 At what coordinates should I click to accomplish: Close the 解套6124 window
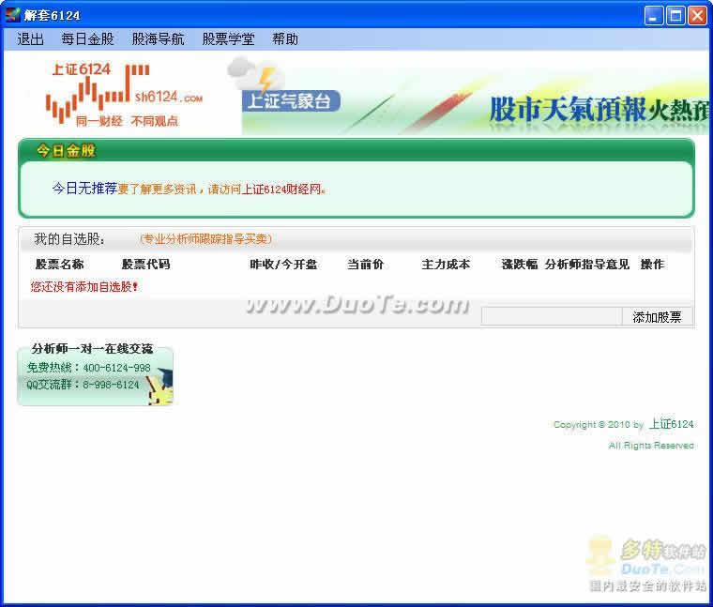click(697, 15)
